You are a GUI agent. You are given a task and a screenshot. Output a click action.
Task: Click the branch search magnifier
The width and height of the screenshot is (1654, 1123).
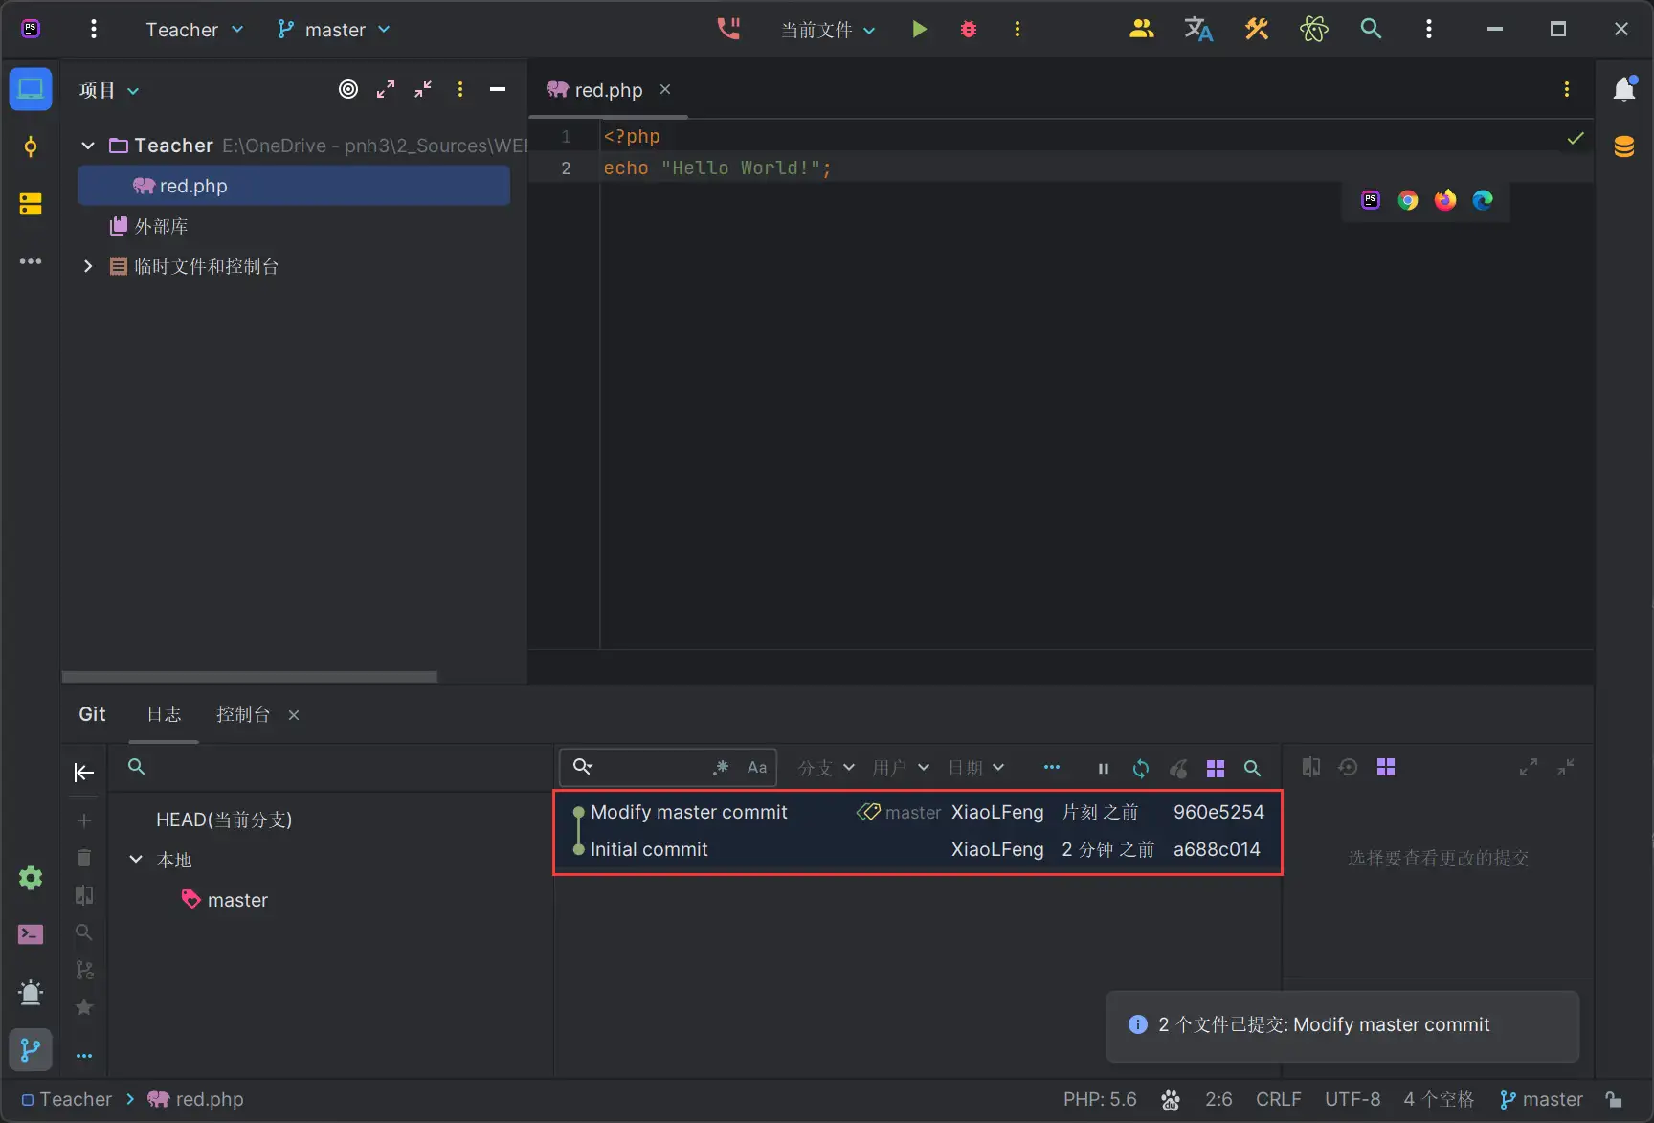pyautogui.click(x=137, y=767)
